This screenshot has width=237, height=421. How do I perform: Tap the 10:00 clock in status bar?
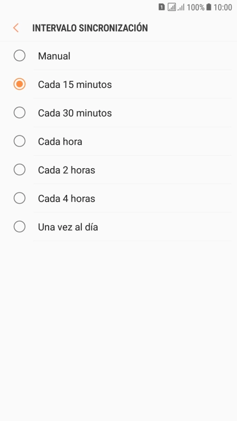(x=222, y=7)
